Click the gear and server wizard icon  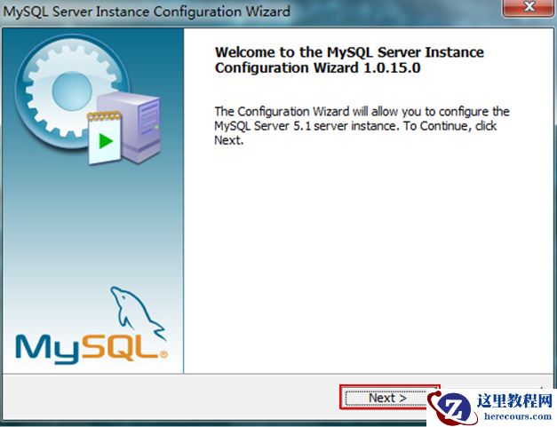(88, 100)
